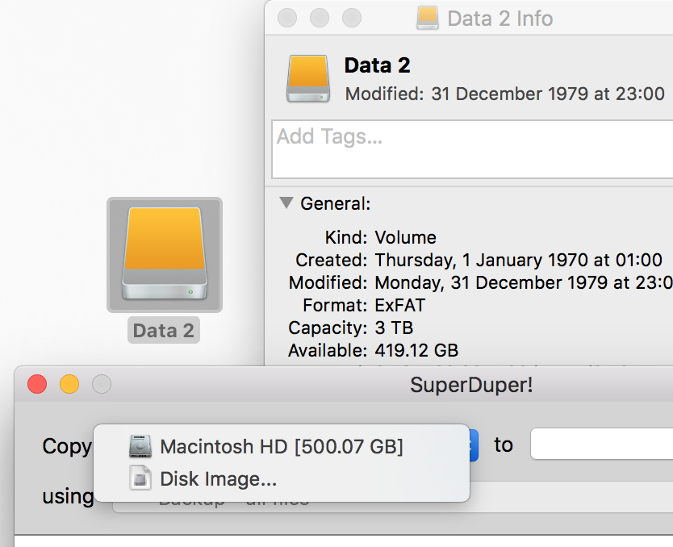This screenshot has width=673, height=547.
Task: Click the Format value 'ExFAT'
Action: pyautogui.click(x=400, y=306)
